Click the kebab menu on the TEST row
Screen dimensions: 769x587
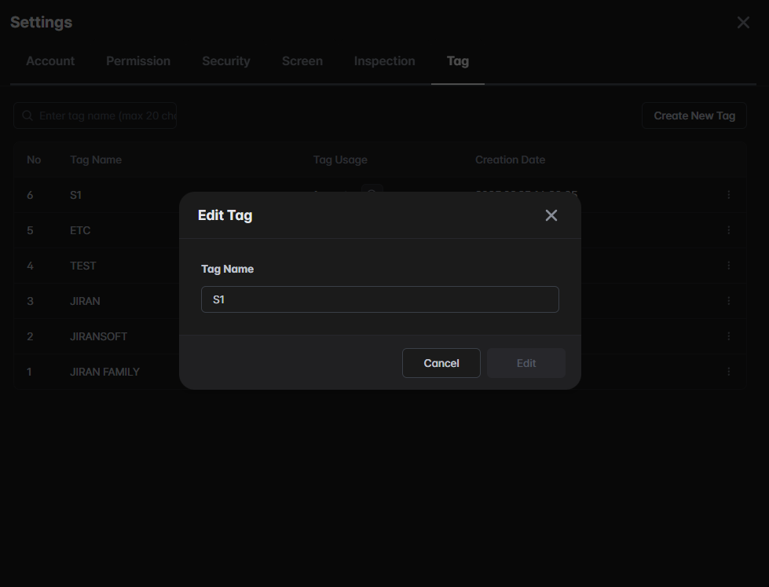click(728, 266)
